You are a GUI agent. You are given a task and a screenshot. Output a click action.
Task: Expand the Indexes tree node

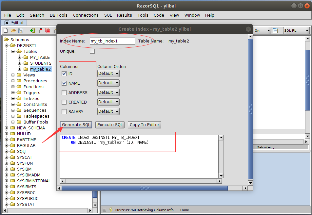(x=13, y=98)
